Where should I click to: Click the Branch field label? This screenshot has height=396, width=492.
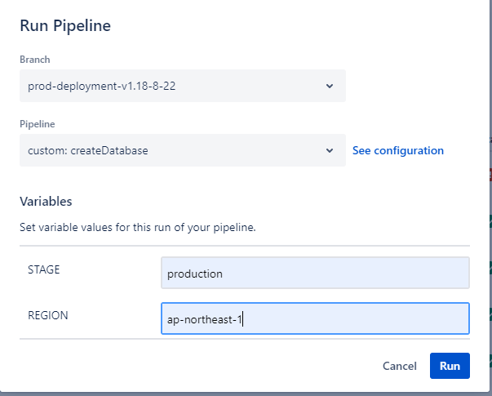tap(36, 60)
